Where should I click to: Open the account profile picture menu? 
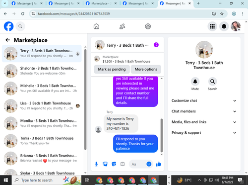click(236, 26)
